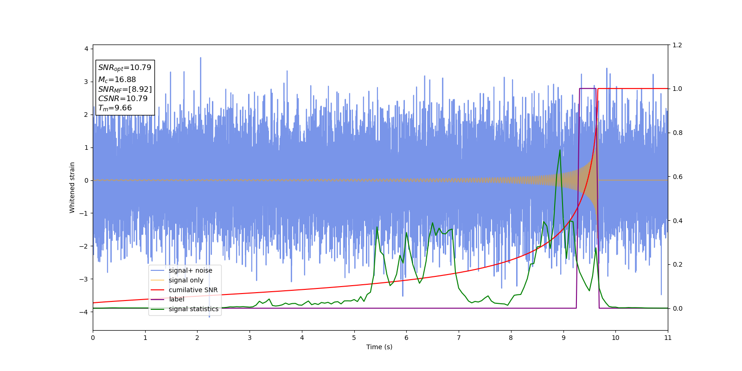This screenshot has height=371, width=742.
Task: Click the x-axis tick label 9
Action: click(563, 338)
